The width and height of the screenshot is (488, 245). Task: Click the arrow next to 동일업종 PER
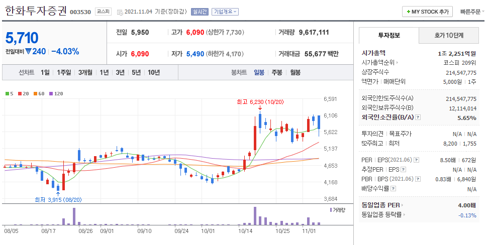click(402, 205)
